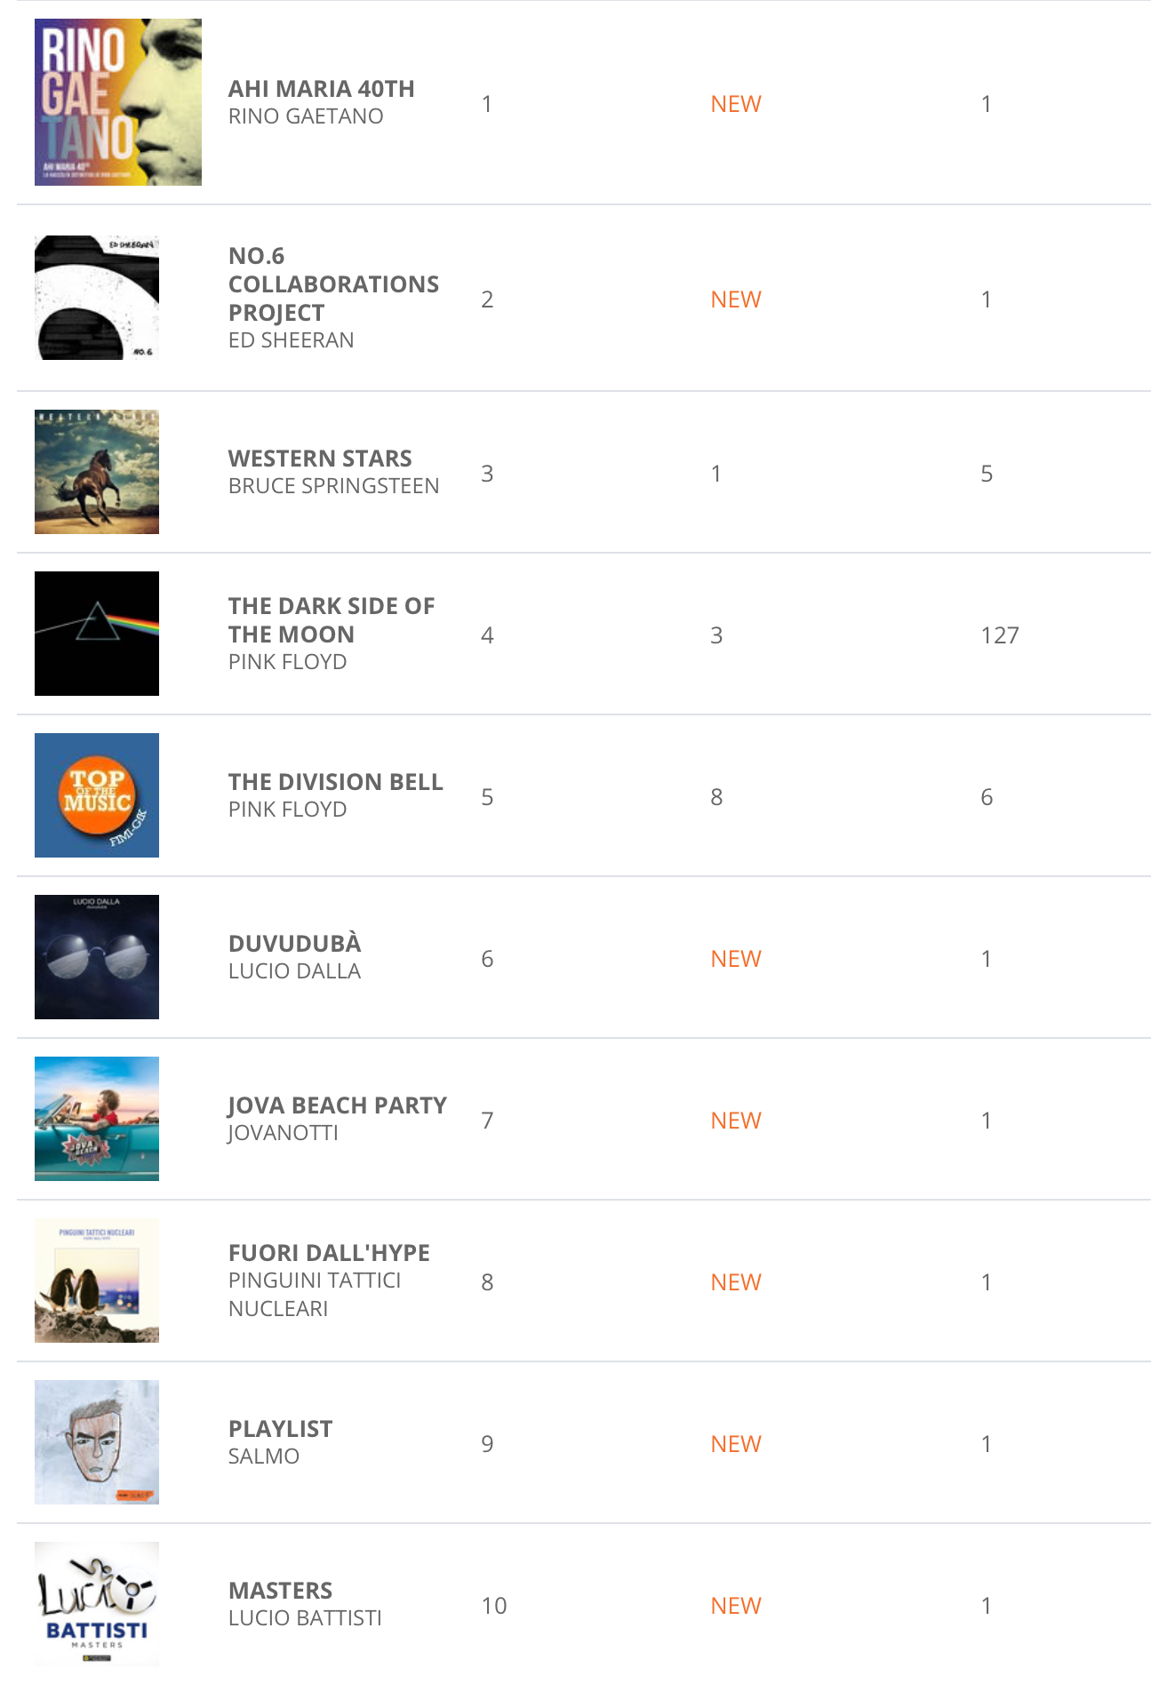Open the MASTERS title by Lucio Battisti

280,1591
